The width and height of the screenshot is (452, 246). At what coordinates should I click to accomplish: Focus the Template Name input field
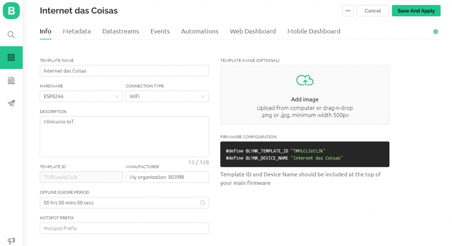(x=124, y=71)
